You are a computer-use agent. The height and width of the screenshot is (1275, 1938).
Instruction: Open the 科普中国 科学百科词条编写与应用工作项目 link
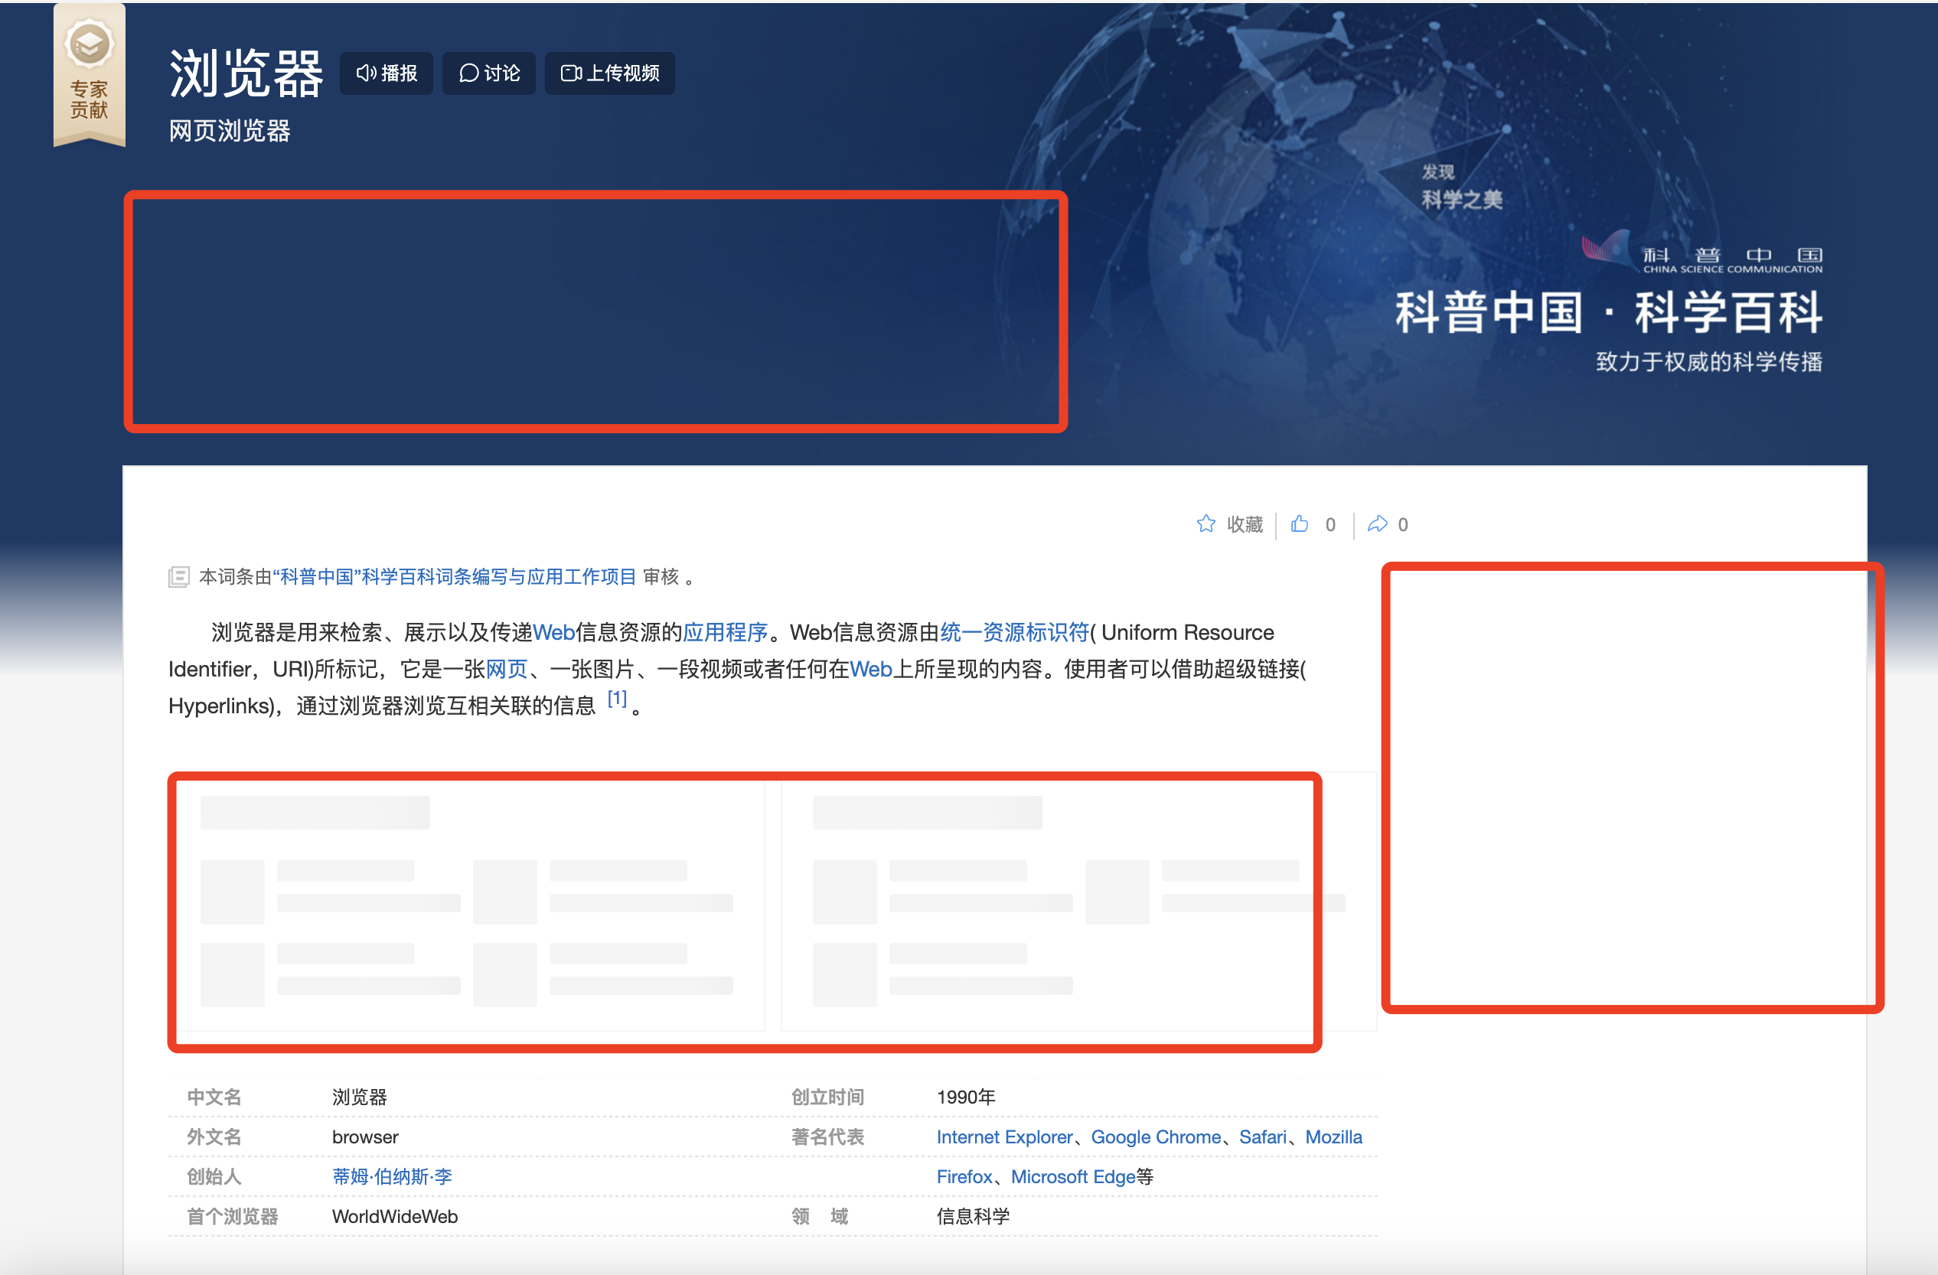[455, 576]
